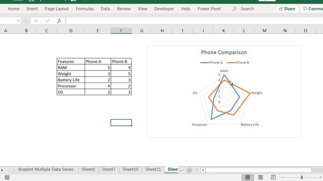Open the Help ribbon tab
Image resolution: width=323 pixels, height=181 pixels.
(186, 9)
